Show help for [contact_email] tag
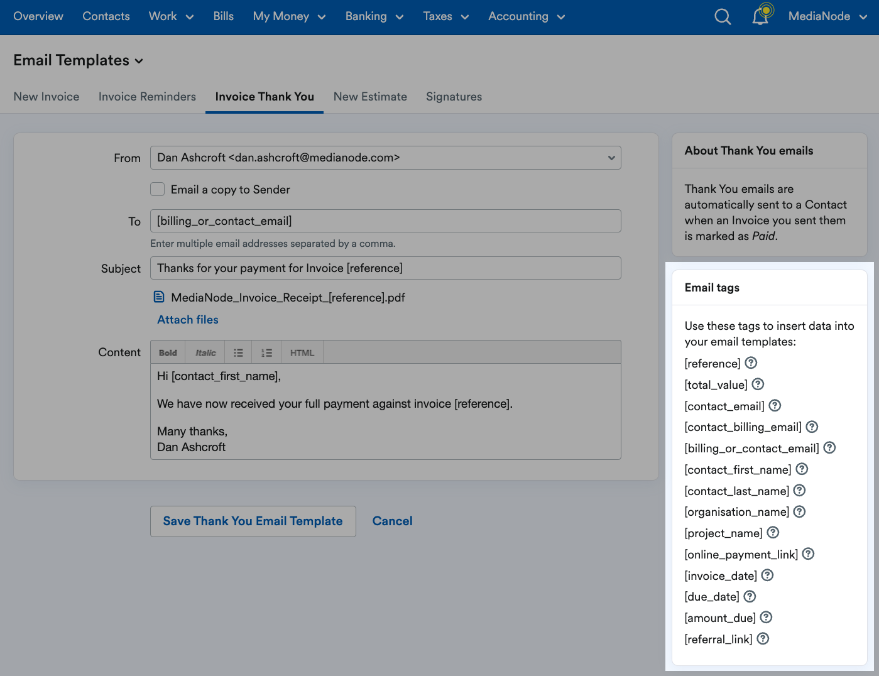This screenshot has width=879, height=676. point(775,405)
